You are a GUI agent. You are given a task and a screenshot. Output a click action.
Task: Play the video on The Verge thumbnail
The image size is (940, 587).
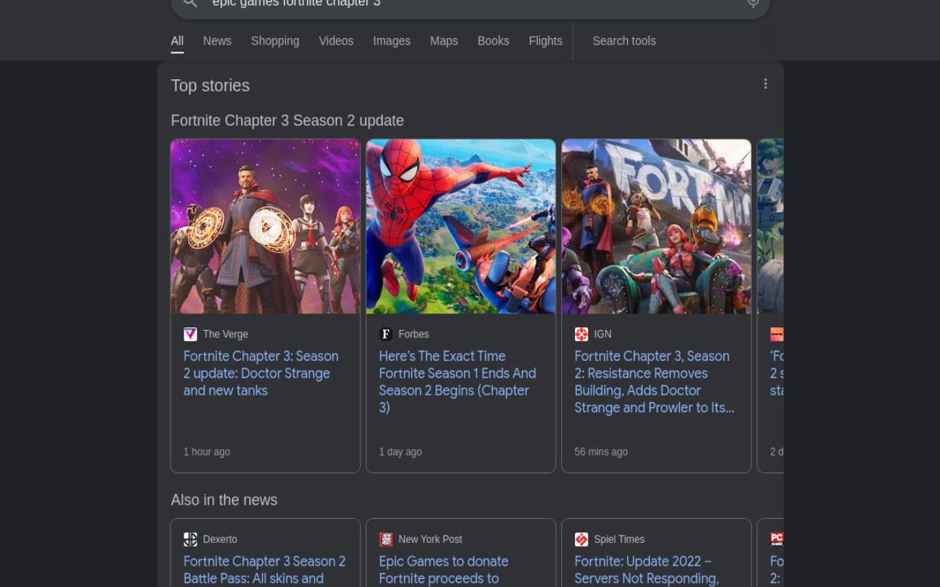click(x=266, y=227)
